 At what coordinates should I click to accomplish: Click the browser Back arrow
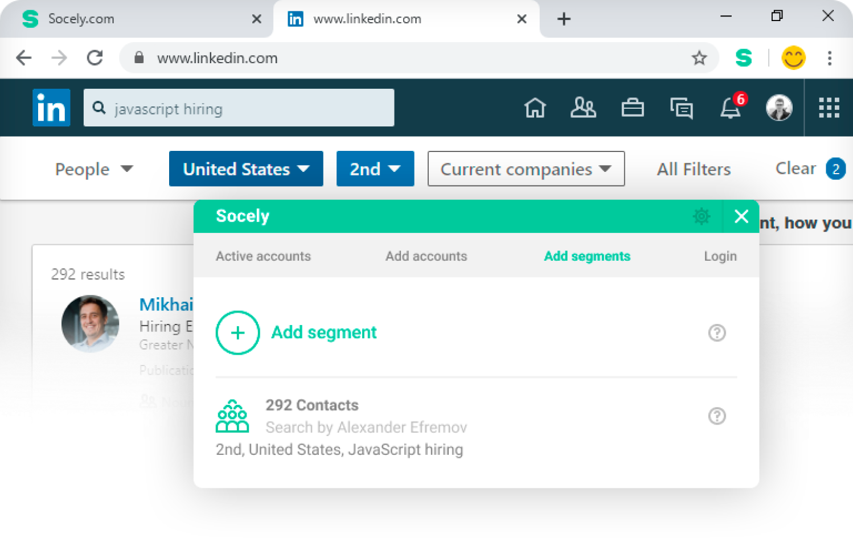coord(24,58)
